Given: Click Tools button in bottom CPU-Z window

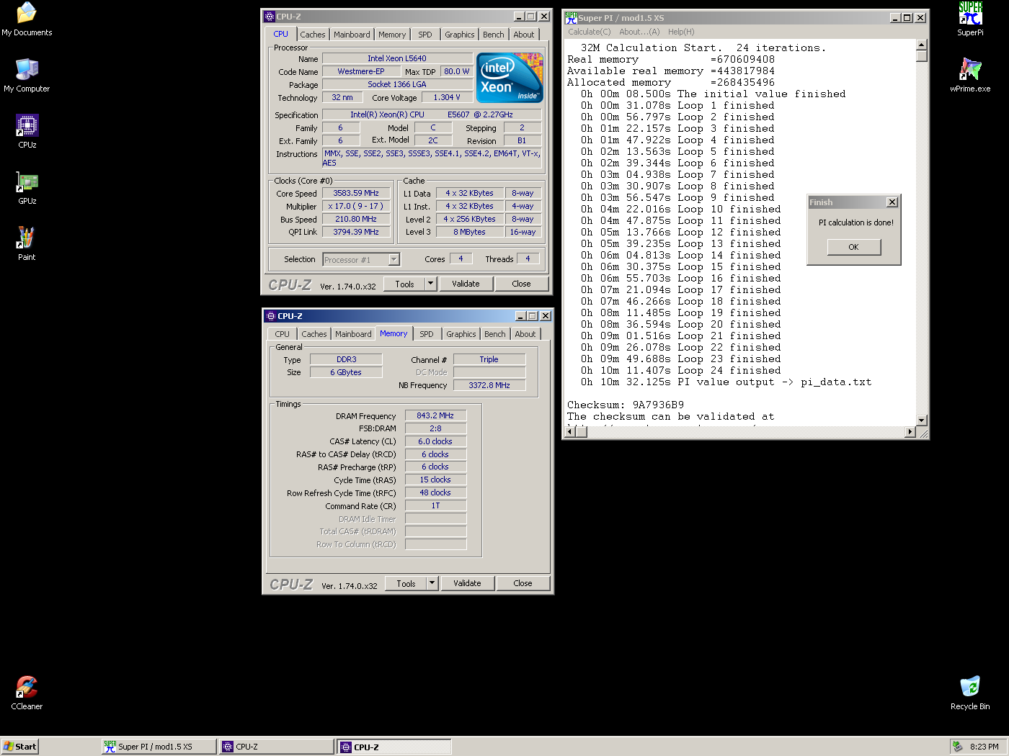Looking at the screenshot, I should (406, 583).
